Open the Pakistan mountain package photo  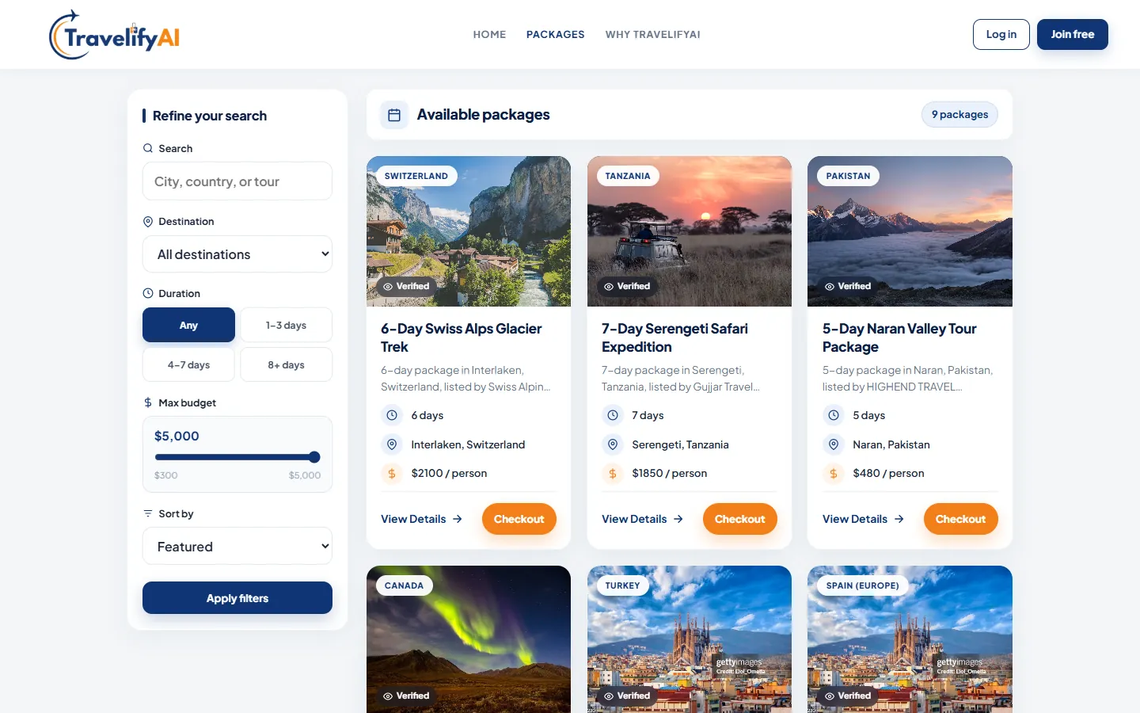(x=910, y=231)
